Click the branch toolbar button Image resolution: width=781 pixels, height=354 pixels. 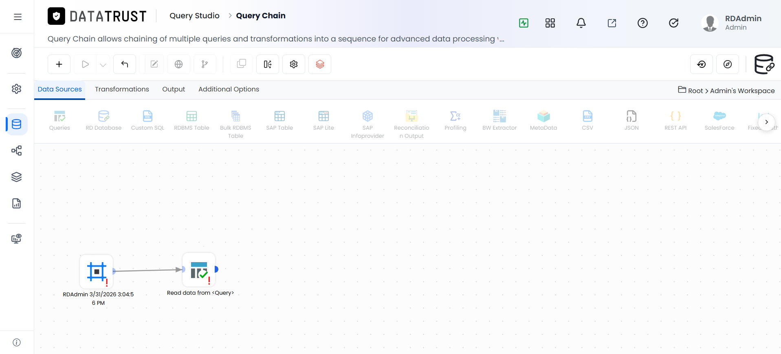205,64
